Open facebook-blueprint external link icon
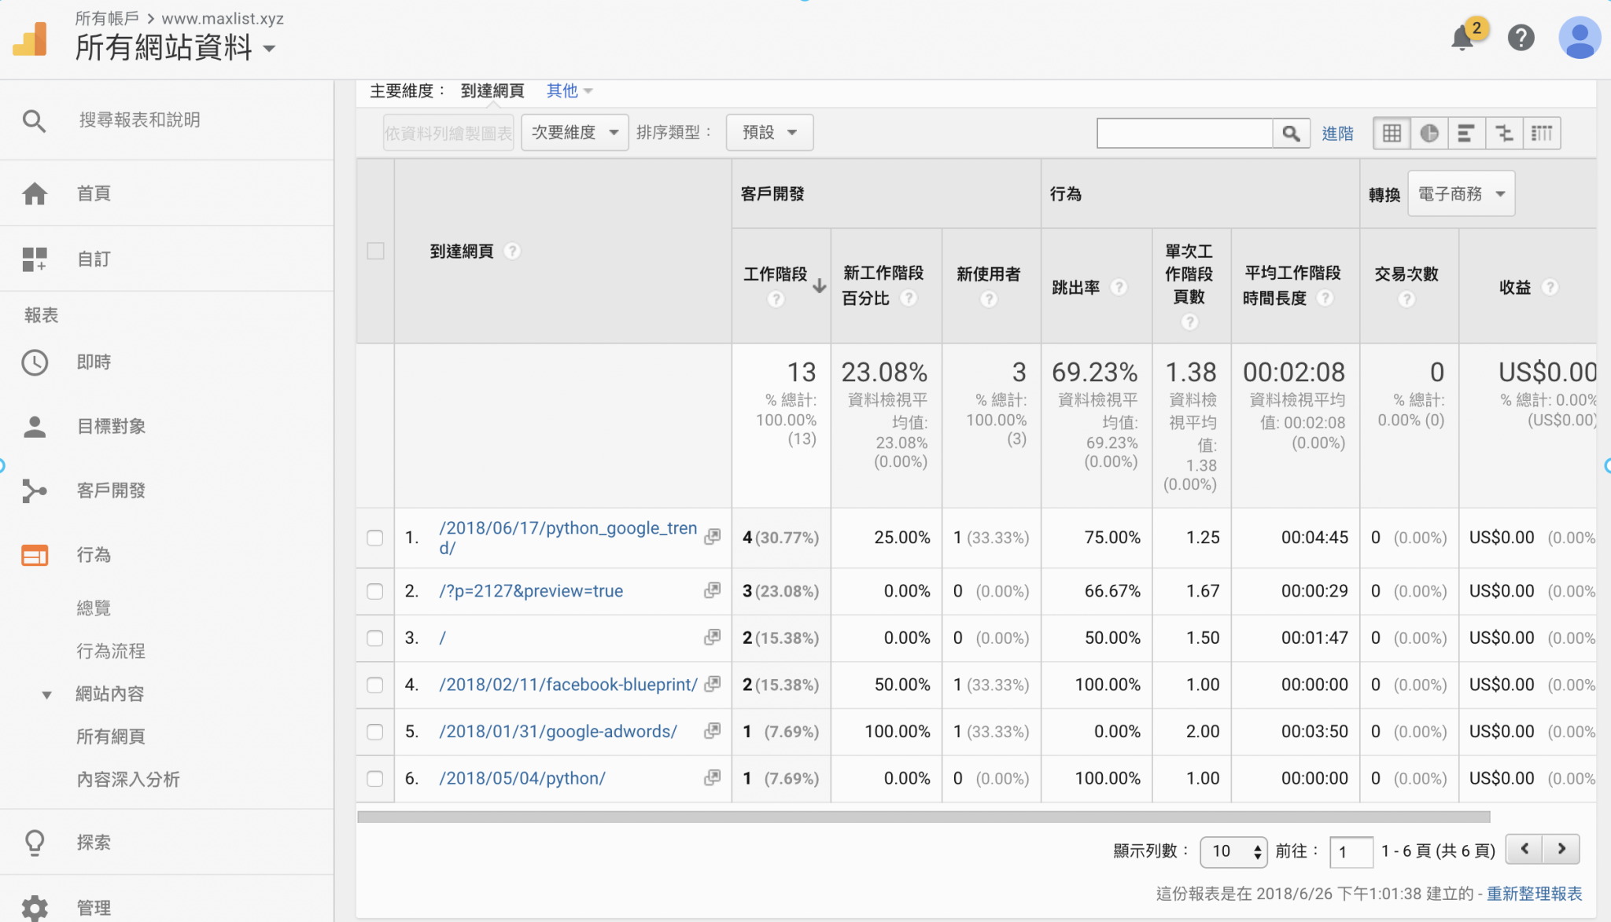This screenshot has width=1611, height=922. (x=713, y=684)
